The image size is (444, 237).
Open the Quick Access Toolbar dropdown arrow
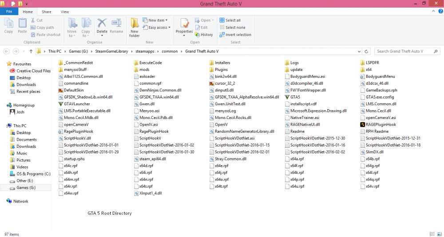pyautogui.click(x=27, y=4)
